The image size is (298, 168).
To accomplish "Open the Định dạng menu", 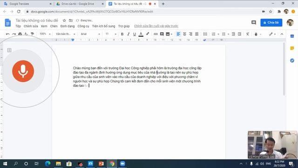I will tap(68, 26).
